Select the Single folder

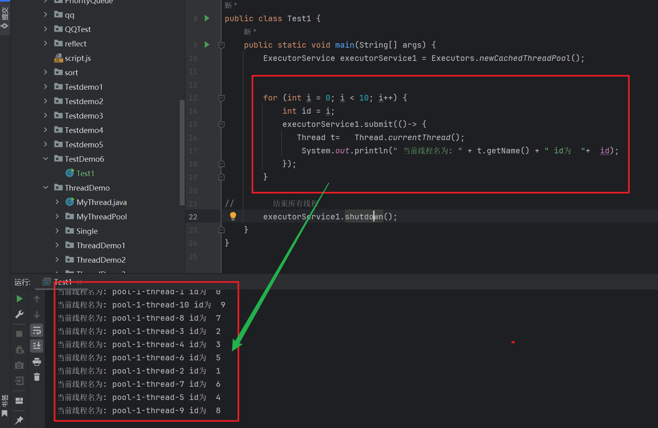(82, 231)
